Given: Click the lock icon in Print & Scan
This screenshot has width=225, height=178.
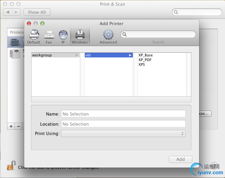Looking at the screenshot, I should point(11,165).
